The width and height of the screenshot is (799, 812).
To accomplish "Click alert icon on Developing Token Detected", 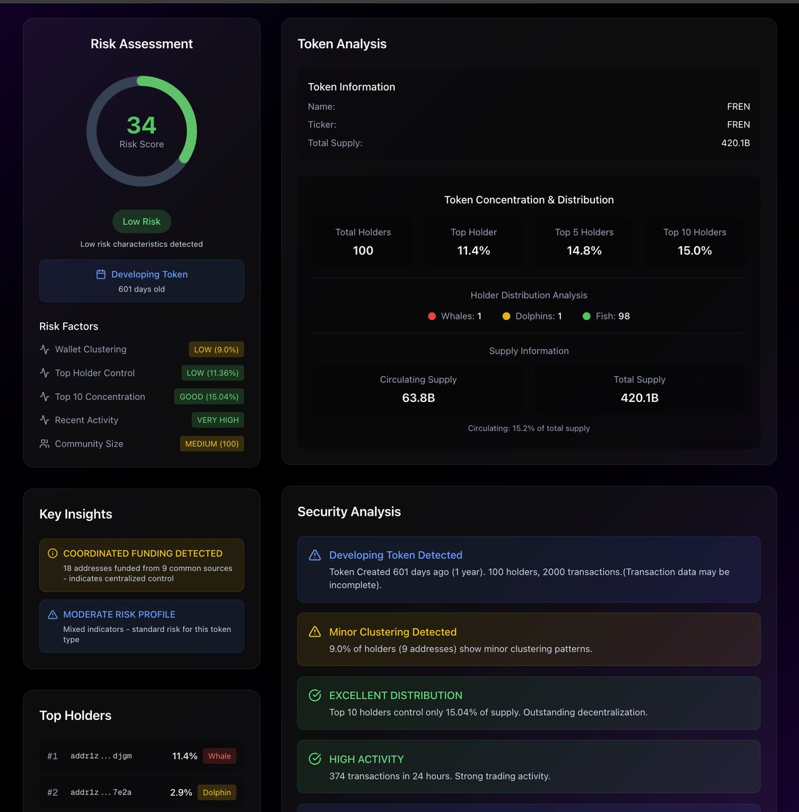I will (314, 554).
